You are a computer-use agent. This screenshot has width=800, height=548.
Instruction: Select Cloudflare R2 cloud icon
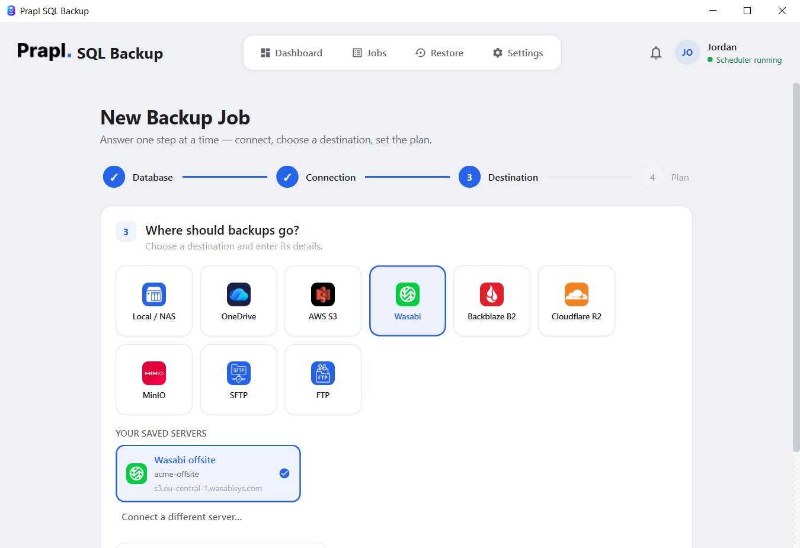click(577, 294)
